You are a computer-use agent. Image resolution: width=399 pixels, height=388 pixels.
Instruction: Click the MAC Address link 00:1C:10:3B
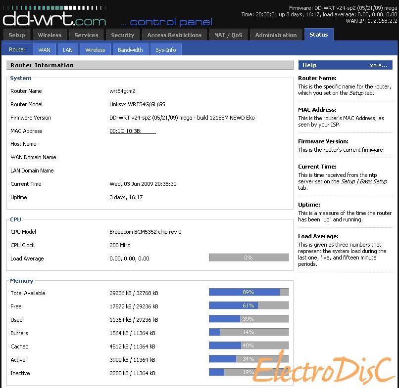click(x=132, y=131)
